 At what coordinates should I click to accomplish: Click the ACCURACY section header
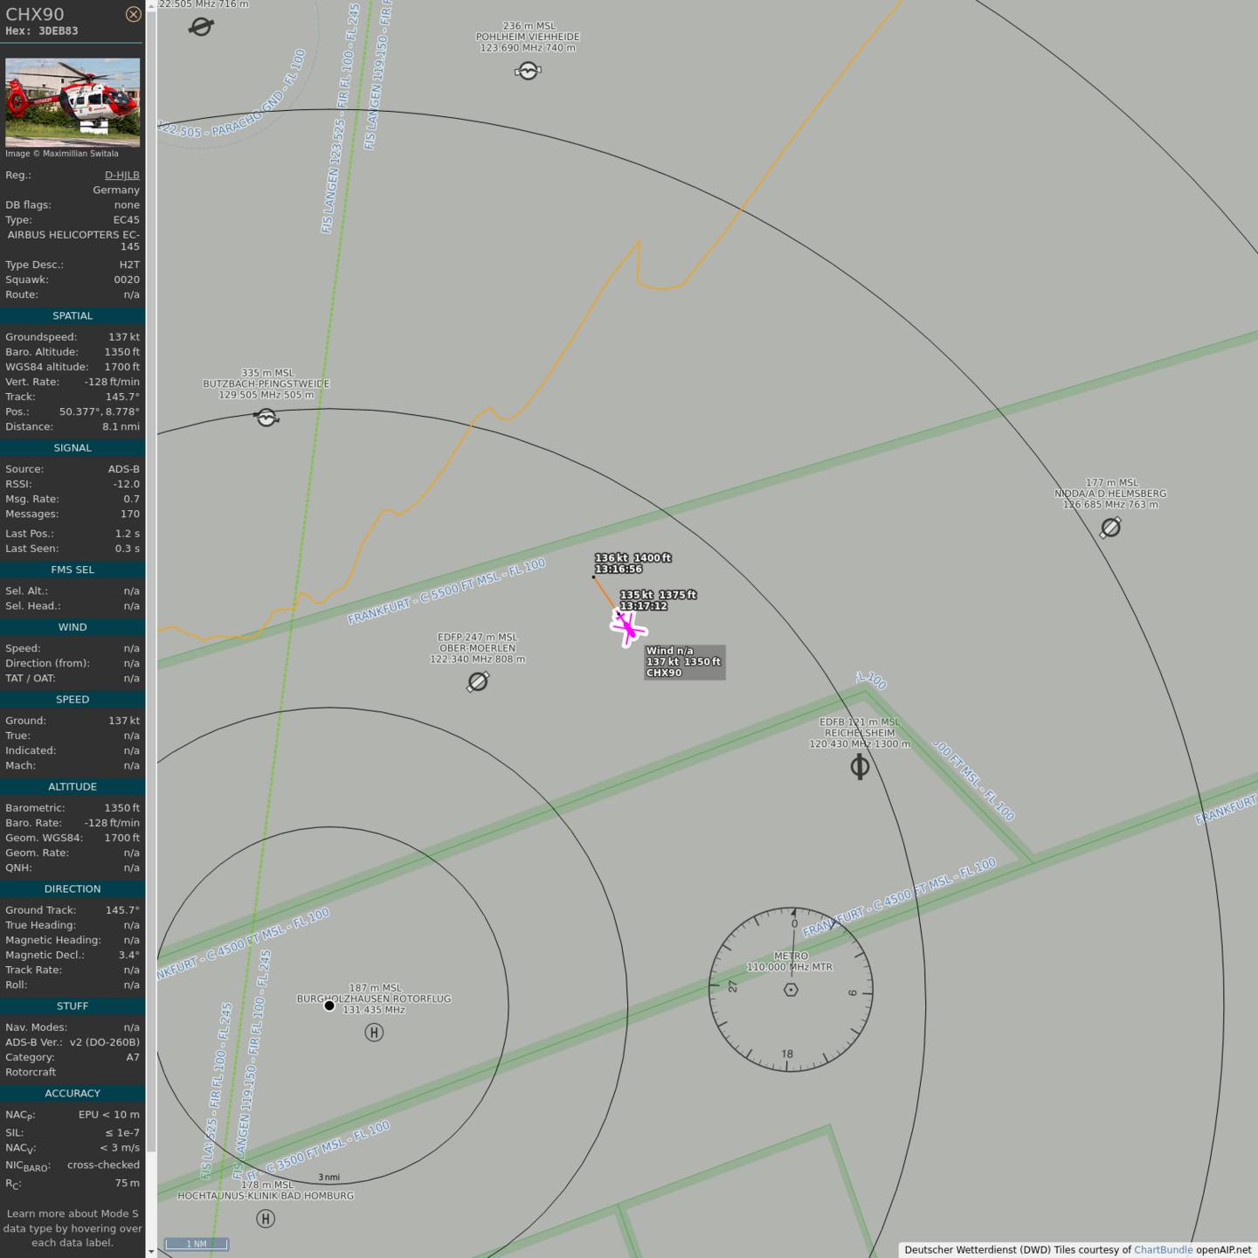(x=73, y=1094)
